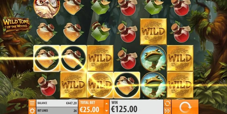
Task: Click the lower frog symbol
Action: click(153, 85)
